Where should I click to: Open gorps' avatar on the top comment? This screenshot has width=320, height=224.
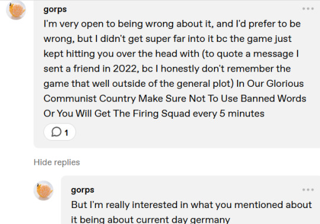(x=16, y=10)
